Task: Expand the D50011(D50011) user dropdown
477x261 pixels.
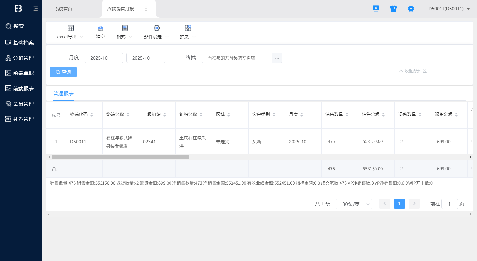Action: pyautogui.click(x=468, y=9)
